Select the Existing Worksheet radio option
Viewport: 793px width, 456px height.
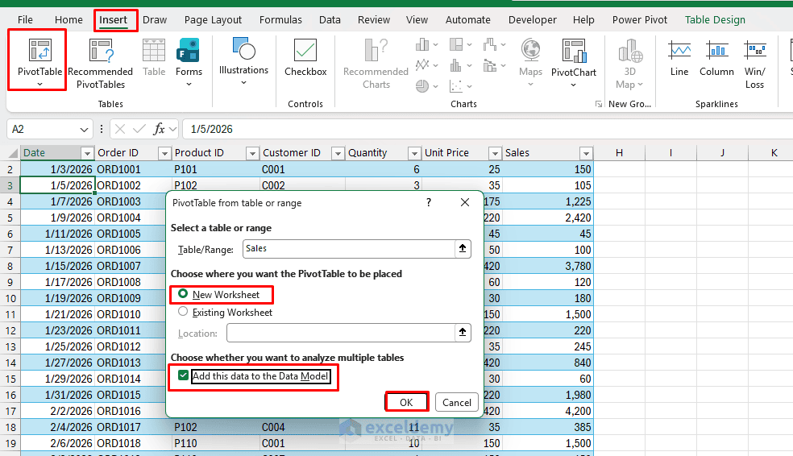click(x=183, y=312)
